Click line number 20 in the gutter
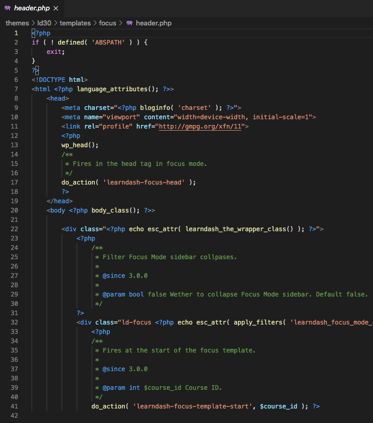Image resolution: width=373 pixels, height=423 pixels. [x=14, y=210]
